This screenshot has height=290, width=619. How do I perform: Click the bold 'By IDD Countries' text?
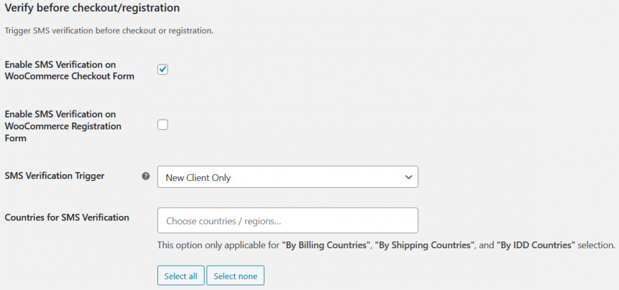[536, 246]
